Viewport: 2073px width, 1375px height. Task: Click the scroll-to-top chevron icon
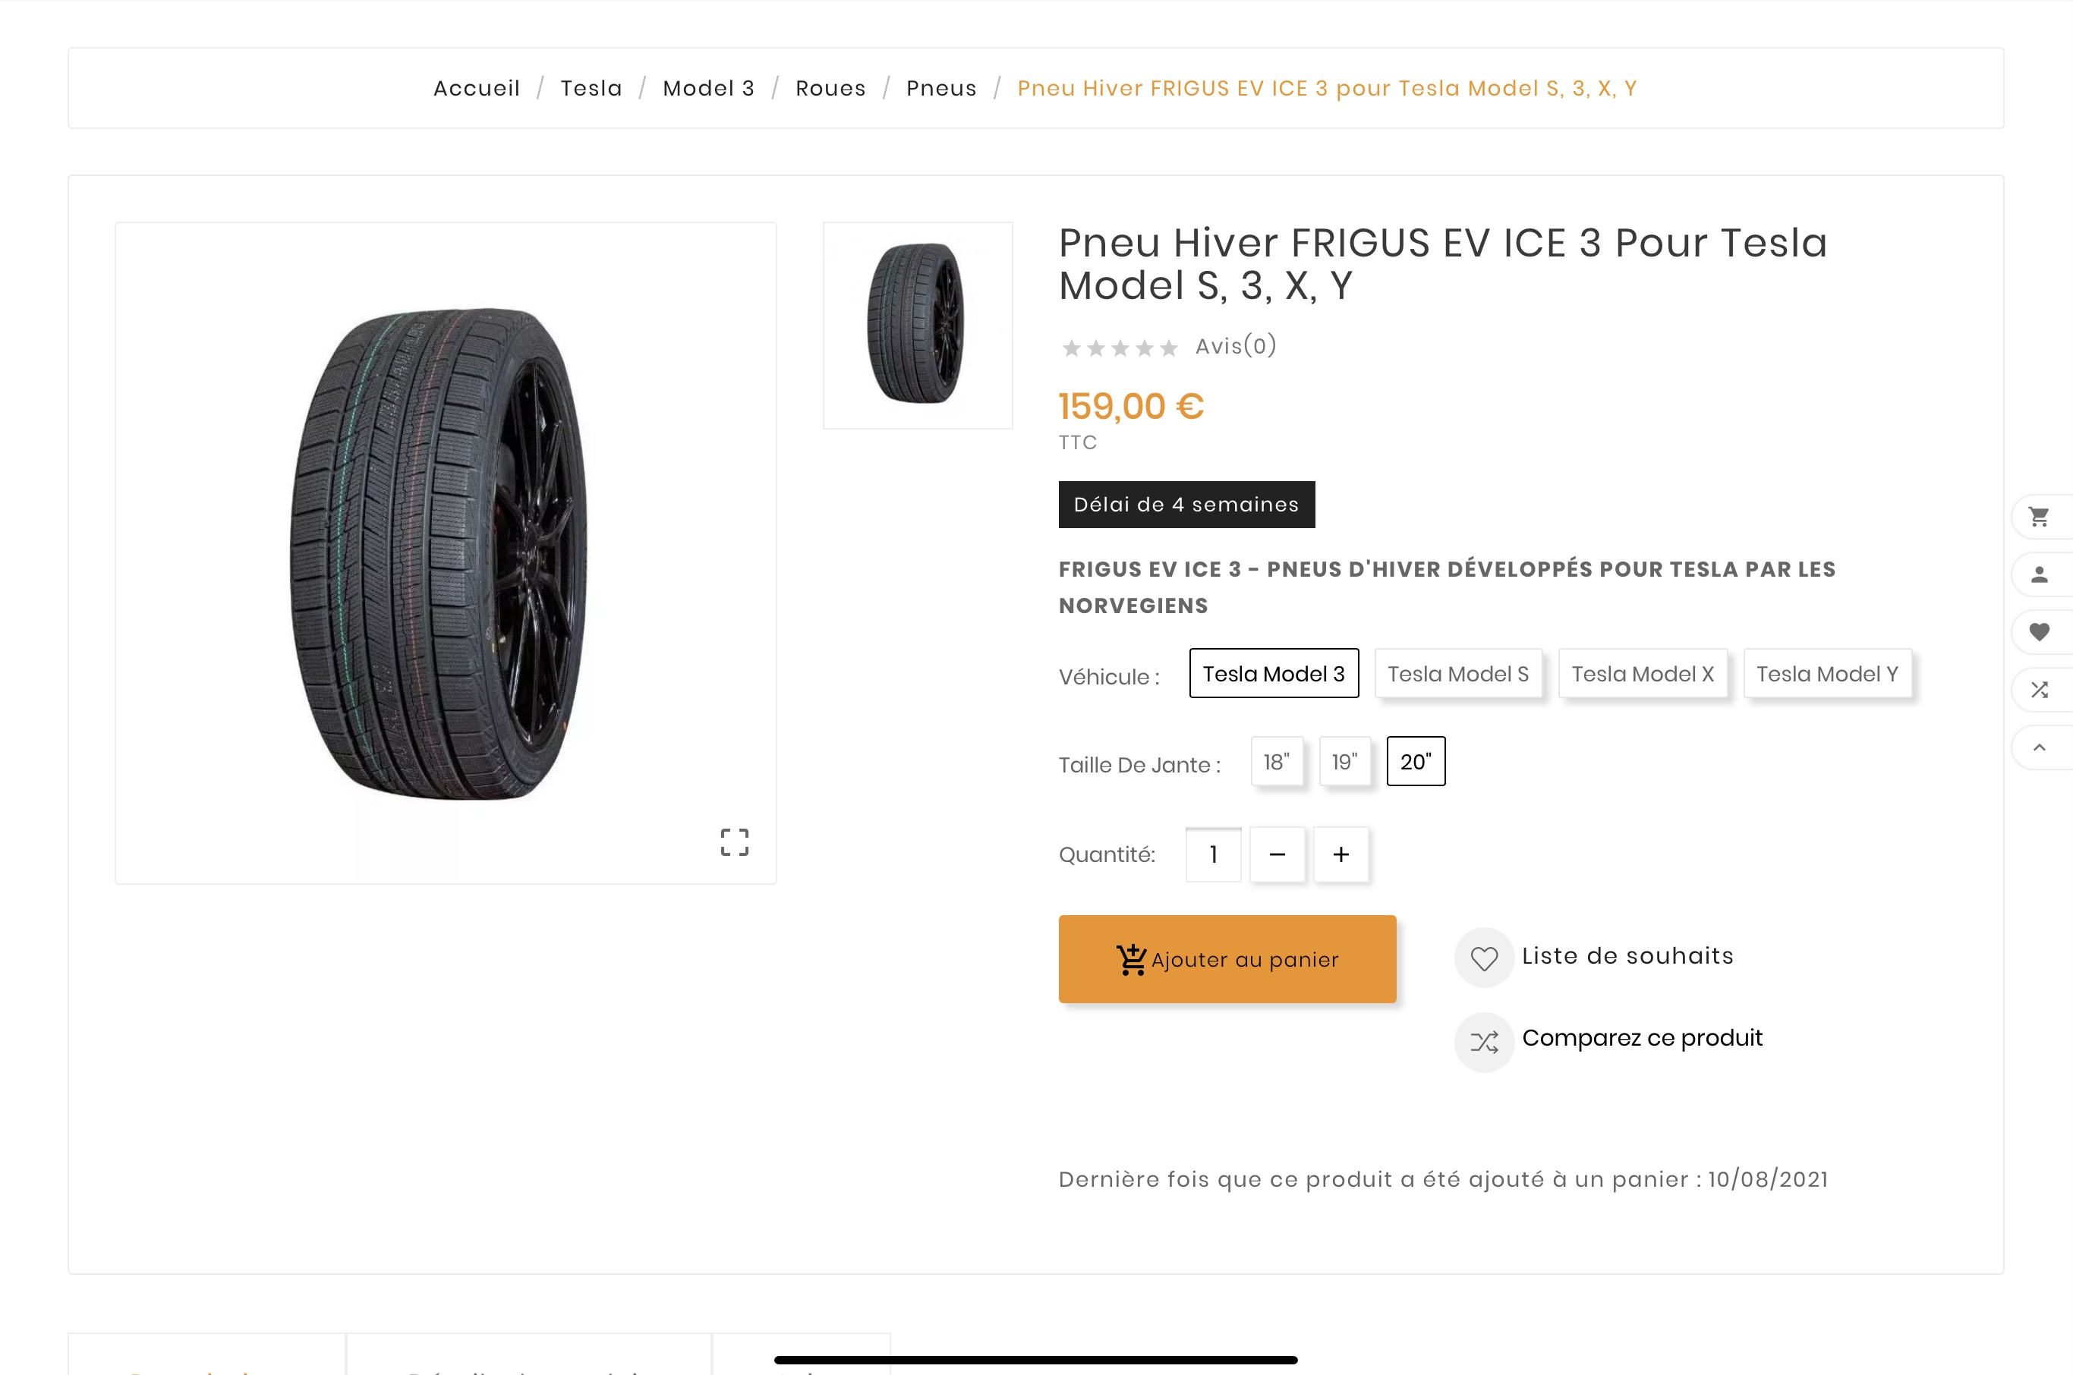[x=2040, y=747]
